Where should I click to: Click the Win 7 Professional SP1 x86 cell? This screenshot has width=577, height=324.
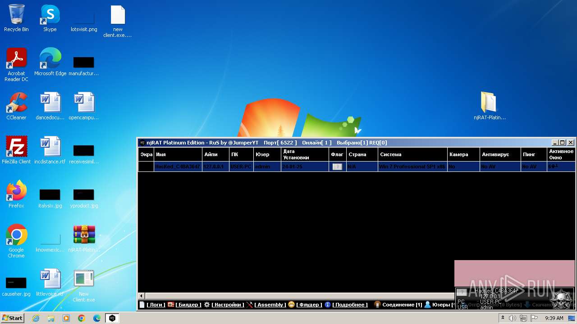click(412, 166)
